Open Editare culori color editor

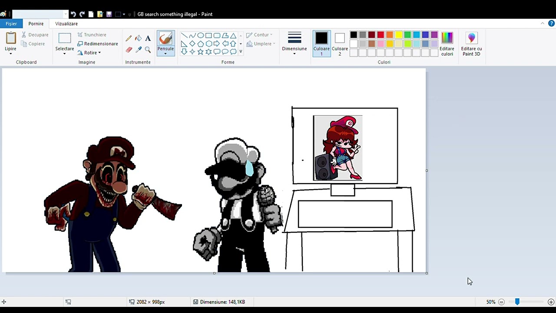(x=447, y=44)
